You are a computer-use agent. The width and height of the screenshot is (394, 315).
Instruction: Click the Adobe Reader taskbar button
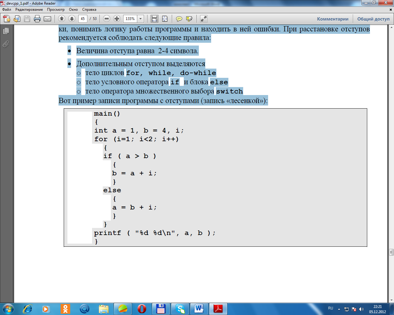pos(218,309)
